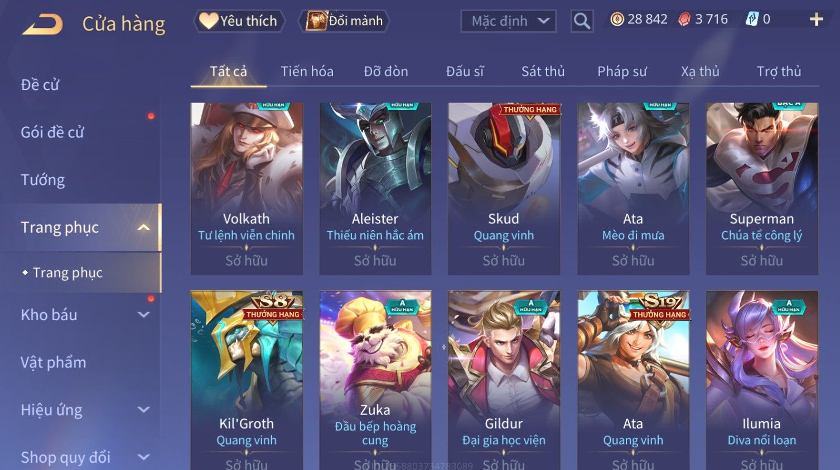Open the Mặc định sort dropdown
Screen dimensions: 840x470
click(x=508, y=21)
